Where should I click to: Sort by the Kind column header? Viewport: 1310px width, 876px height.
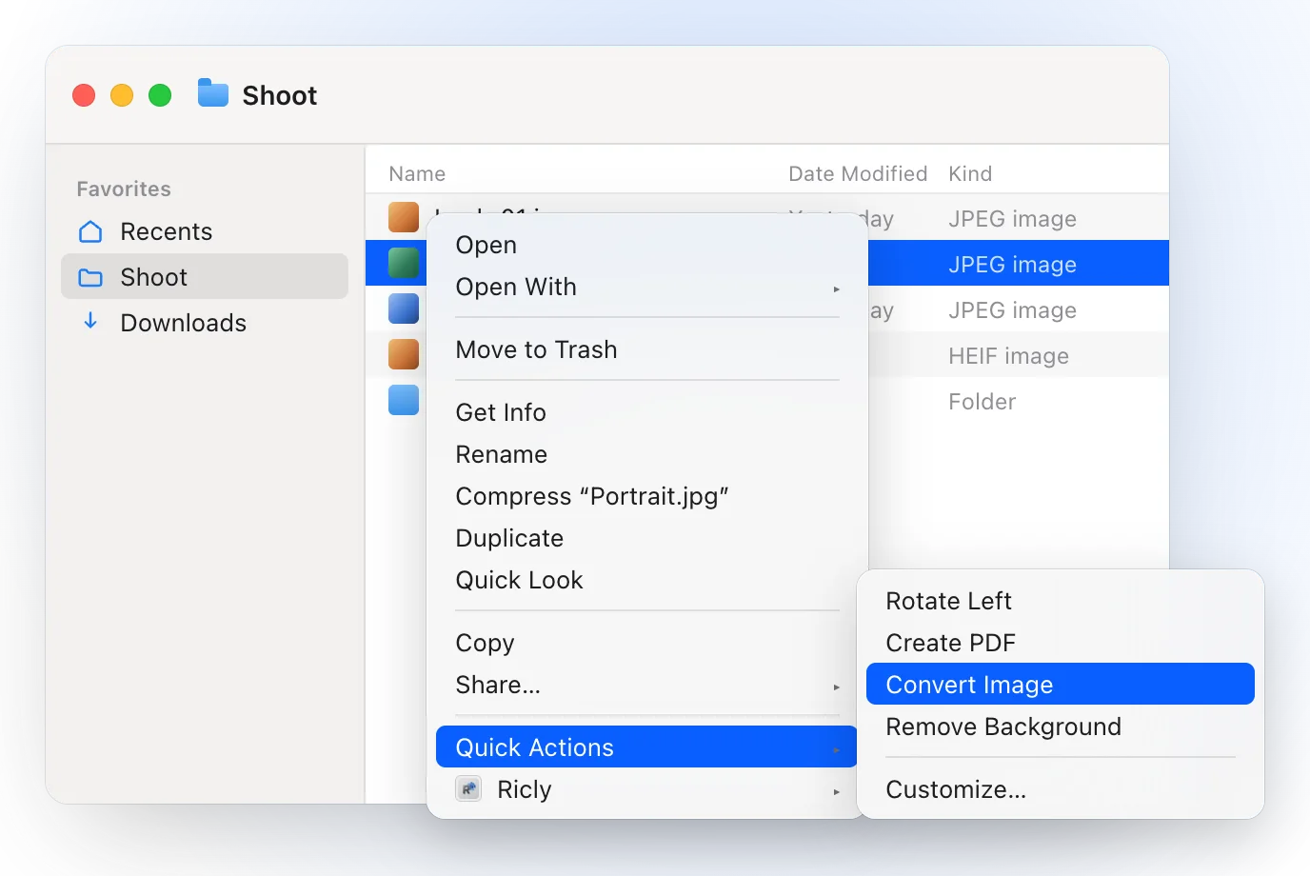pyautogui.click(x=970, y=173)
